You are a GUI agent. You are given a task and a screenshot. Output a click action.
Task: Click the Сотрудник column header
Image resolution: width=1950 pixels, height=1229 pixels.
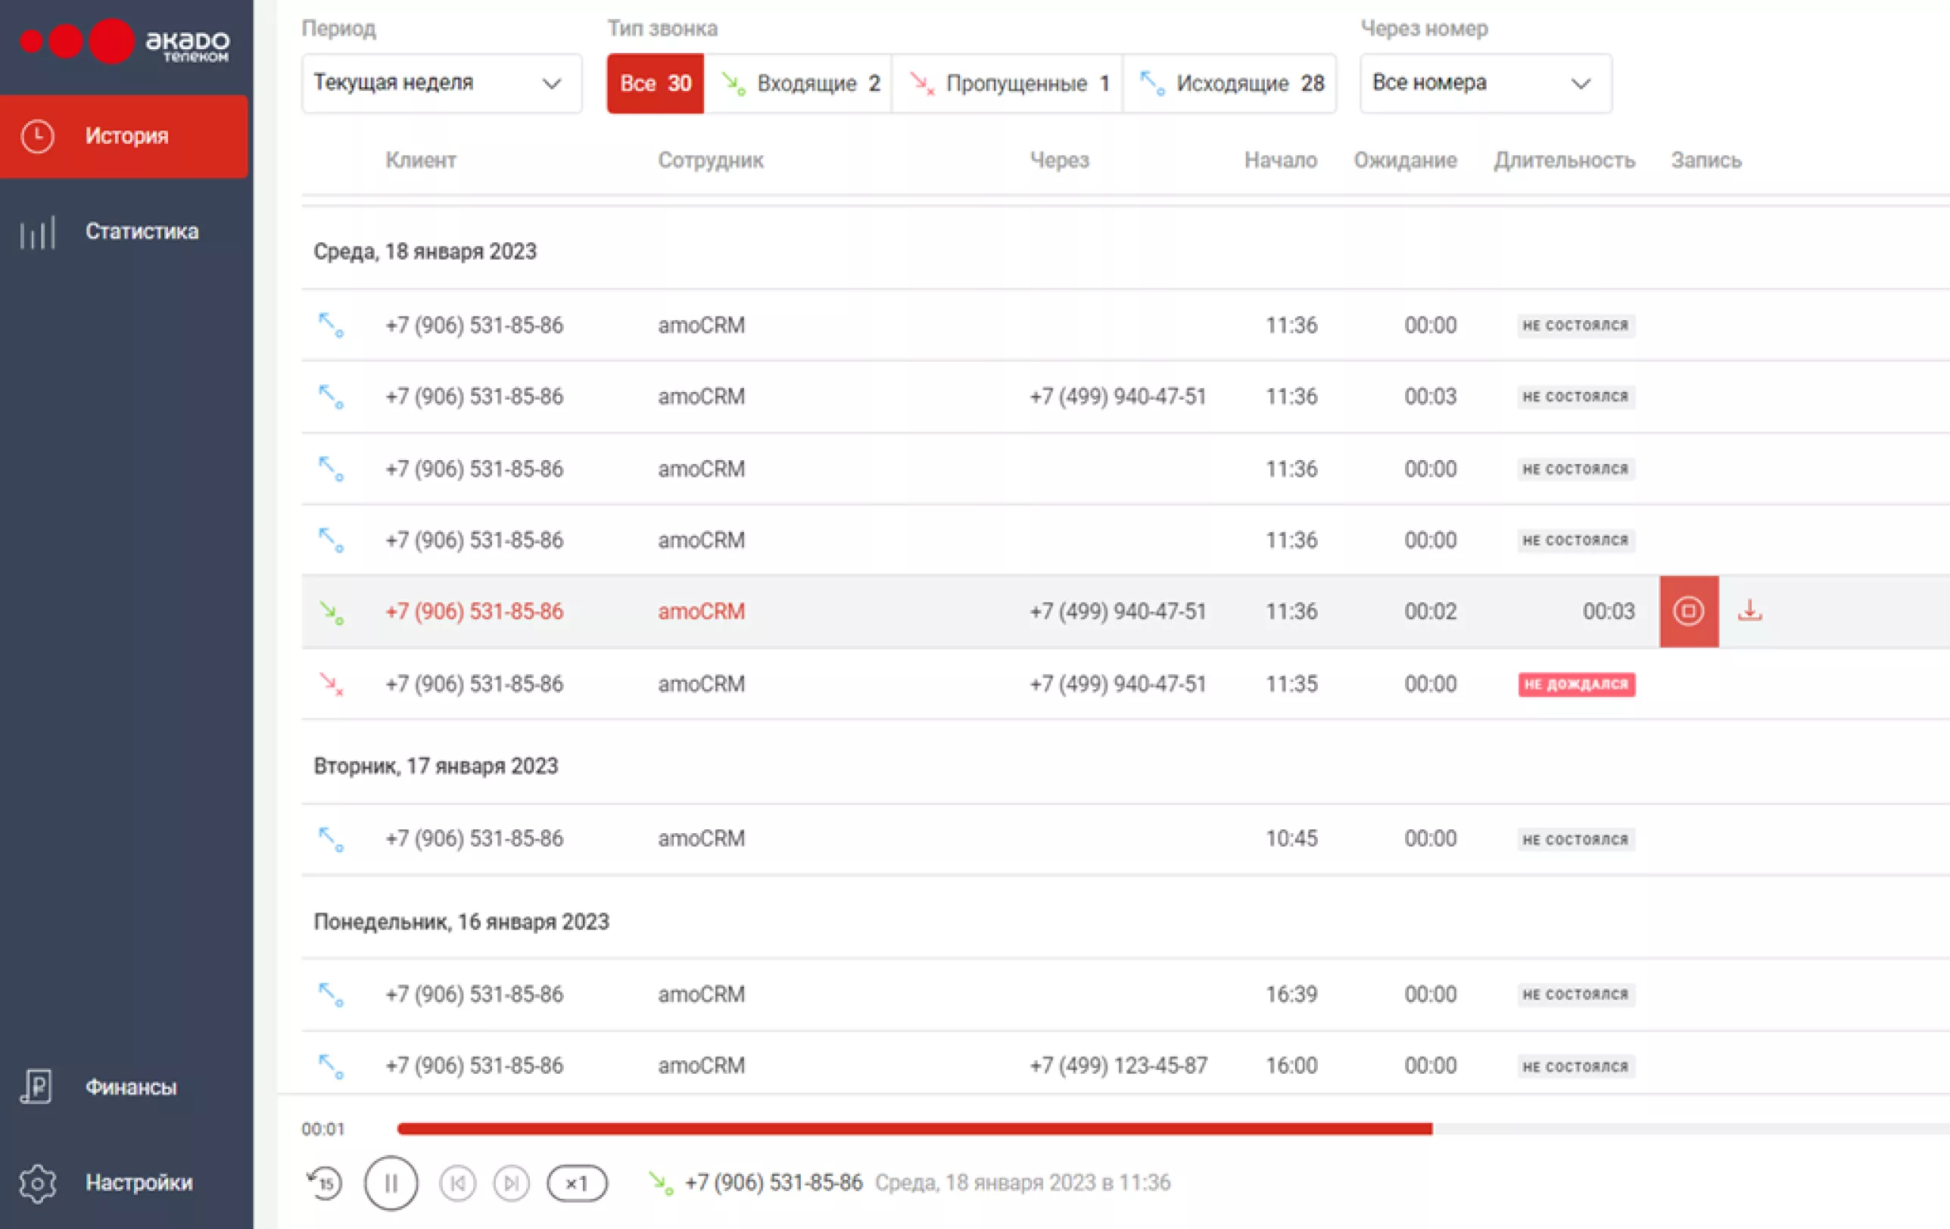tap(710, 160)
